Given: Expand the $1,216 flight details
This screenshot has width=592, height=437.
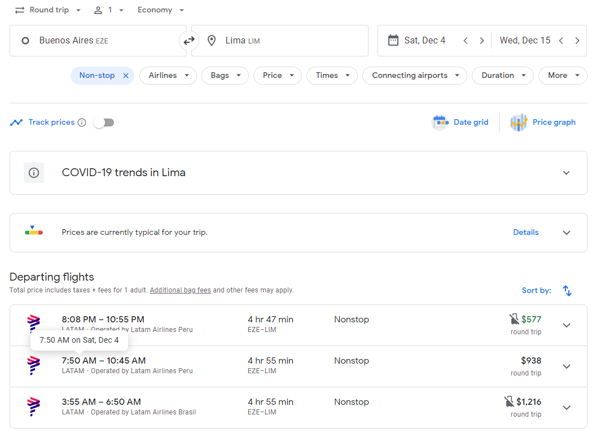Looking at the screenshot, I should [567, 408].
